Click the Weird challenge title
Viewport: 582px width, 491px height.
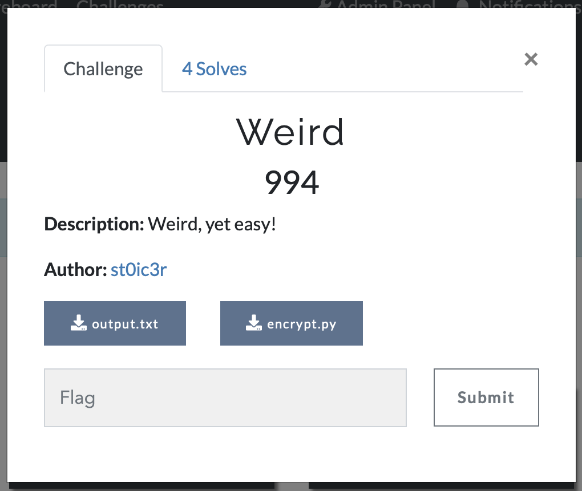pyautogui.click(x=290, y=132)
